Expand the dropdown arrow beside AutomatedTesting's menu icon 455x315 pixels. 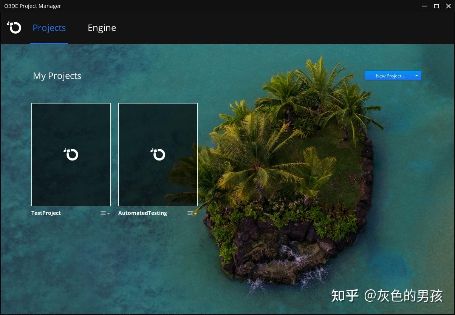click(x=195, y=214)
